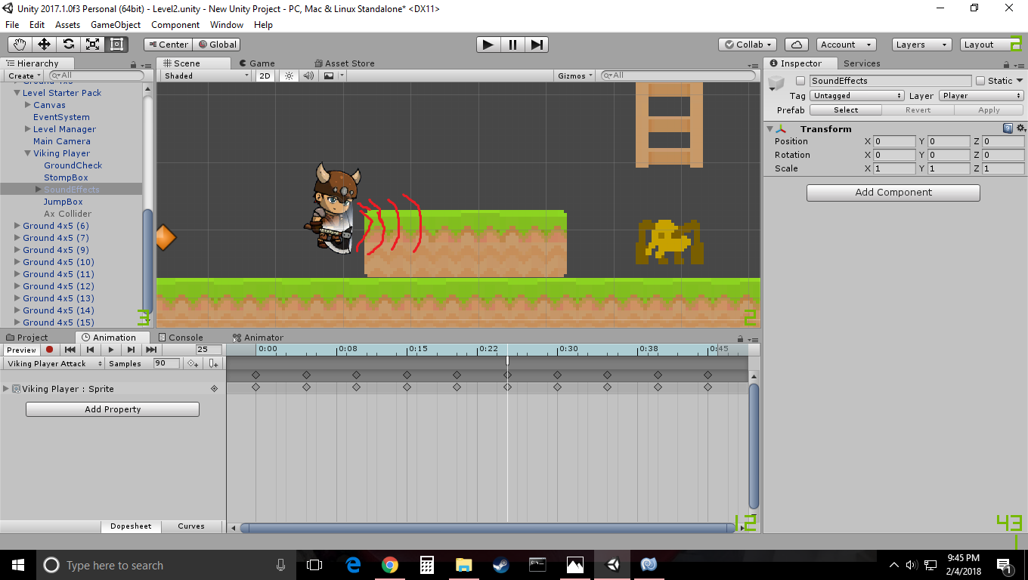Image resolution: width=1028 pixels, height=580 pixels.
Task: Play the animation clip
Action: tap(110, 350)
